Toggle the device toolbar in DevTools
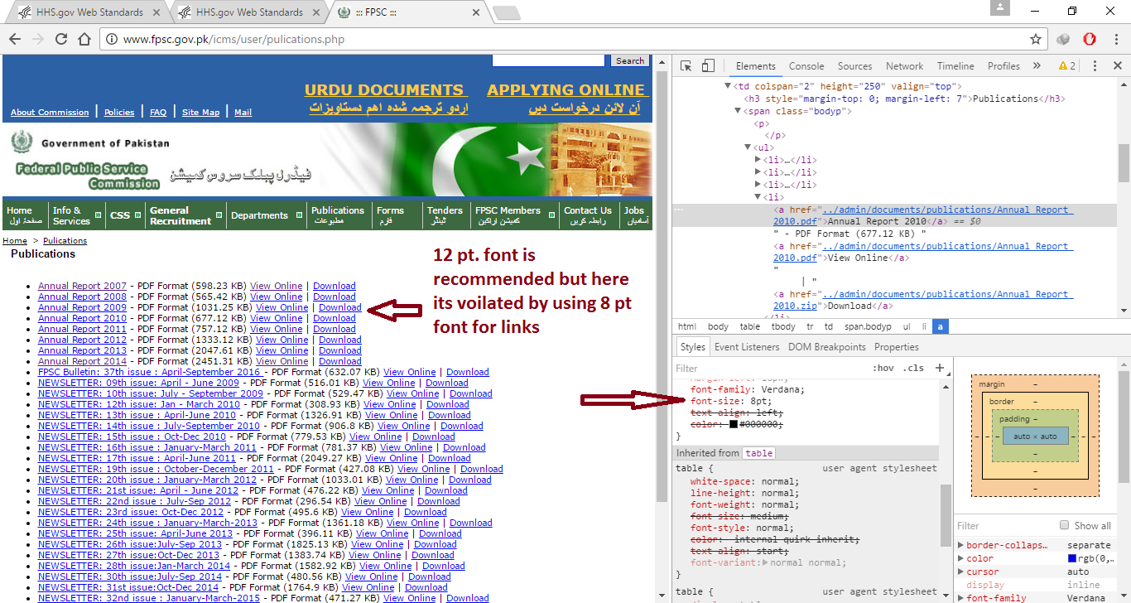The width and height of the screenshot is (1131, 603). [707, 65]
